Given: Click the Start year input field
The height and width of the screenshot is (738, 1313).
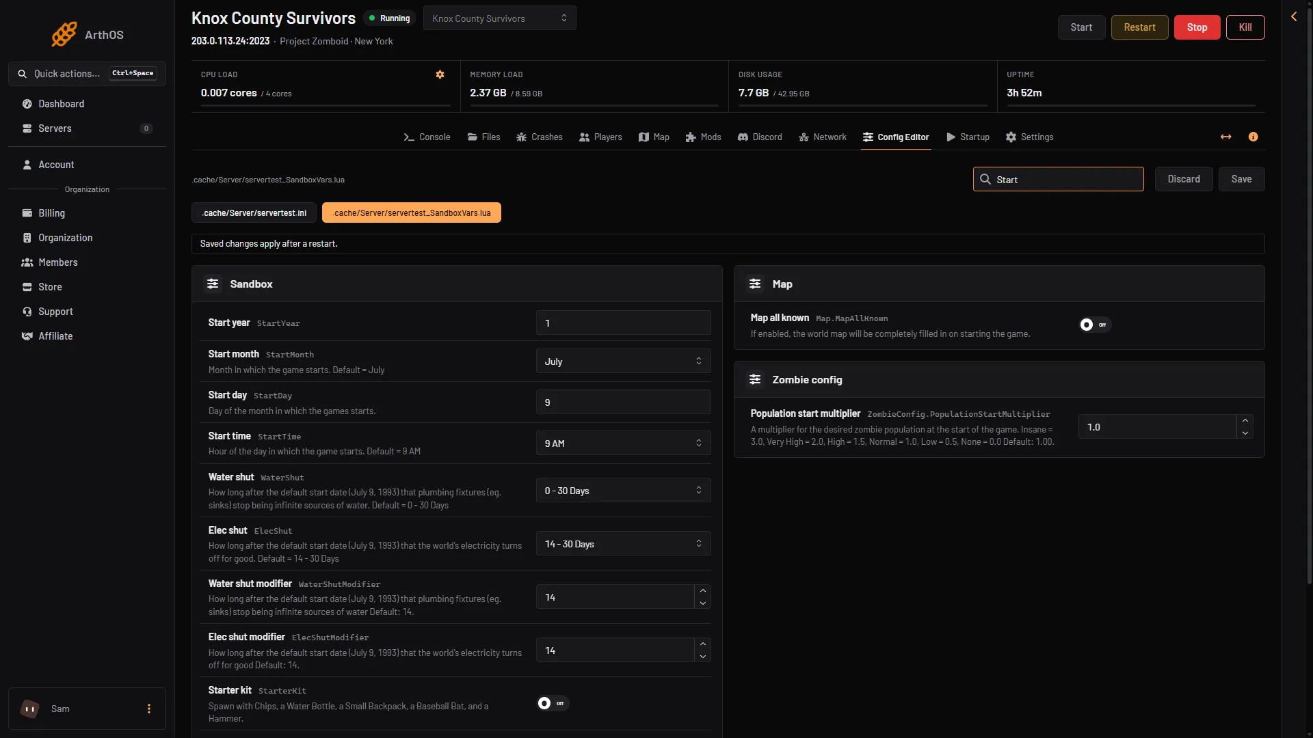Looking at the screenshot, I should pyautogui.click(x=623, y=323).
